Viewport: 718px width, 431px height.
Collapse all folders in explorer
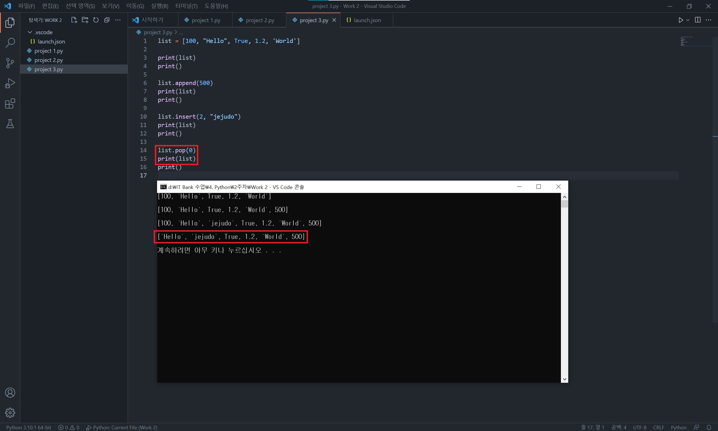point(107,20)
